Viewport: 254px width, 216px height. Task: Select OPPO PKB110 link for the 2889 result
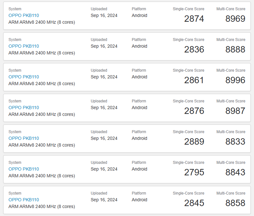coord(24,138)
